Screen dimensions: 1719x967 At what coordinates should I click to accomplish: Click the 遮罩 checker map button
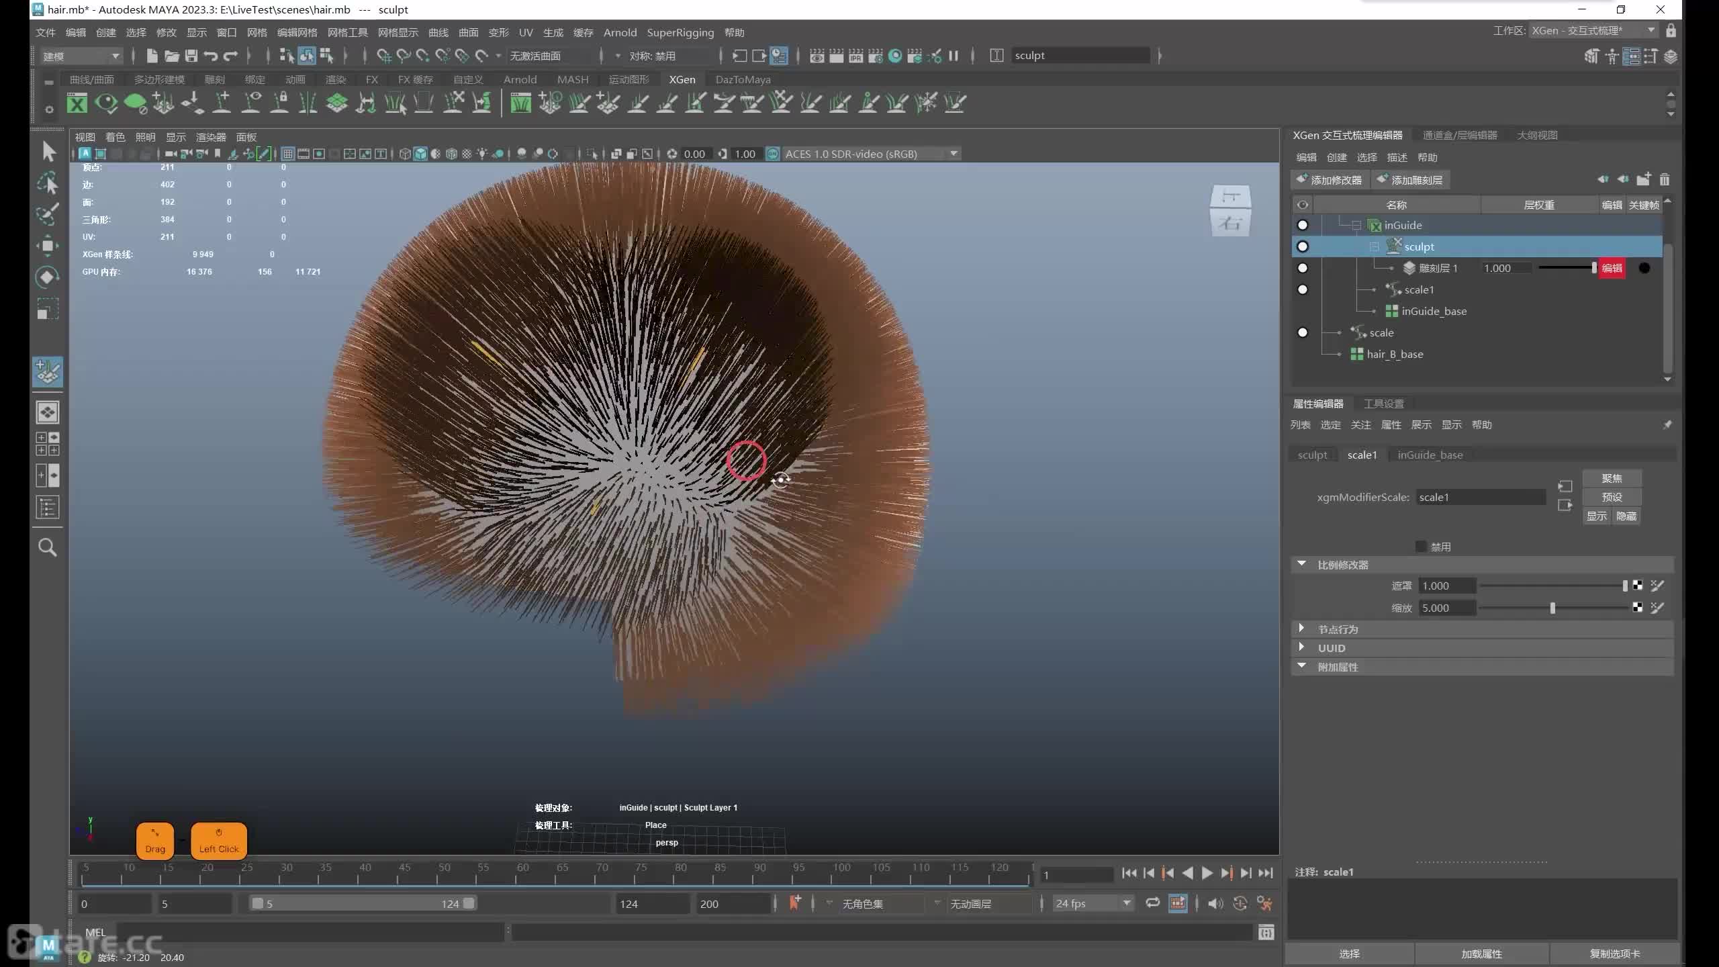[1638, 586]
